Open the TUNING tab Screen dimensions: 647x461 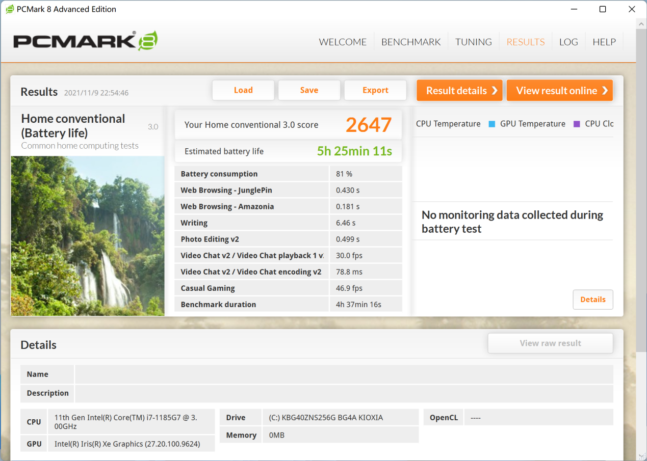pos(474,42)
